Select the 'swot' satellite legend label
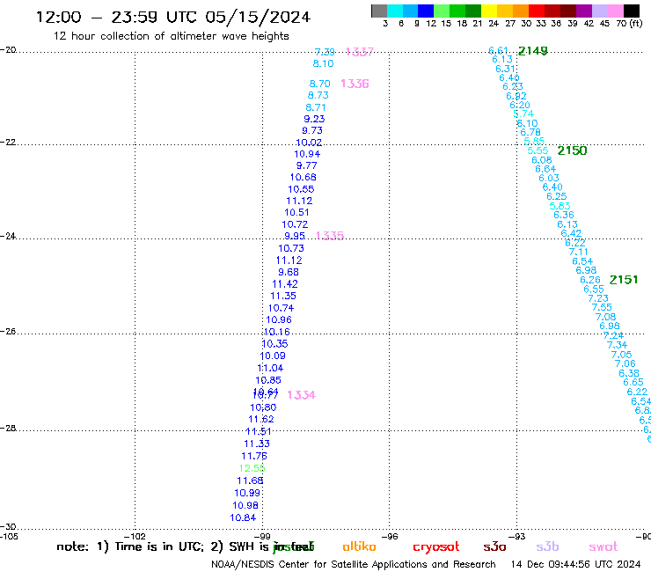Screen dimensions: 651x572 tap(603, 546)
